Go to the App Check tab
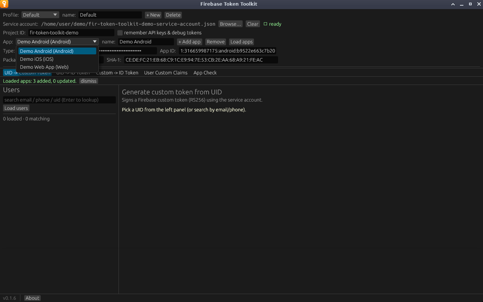 pyautogui.click(x=205, y=73)
